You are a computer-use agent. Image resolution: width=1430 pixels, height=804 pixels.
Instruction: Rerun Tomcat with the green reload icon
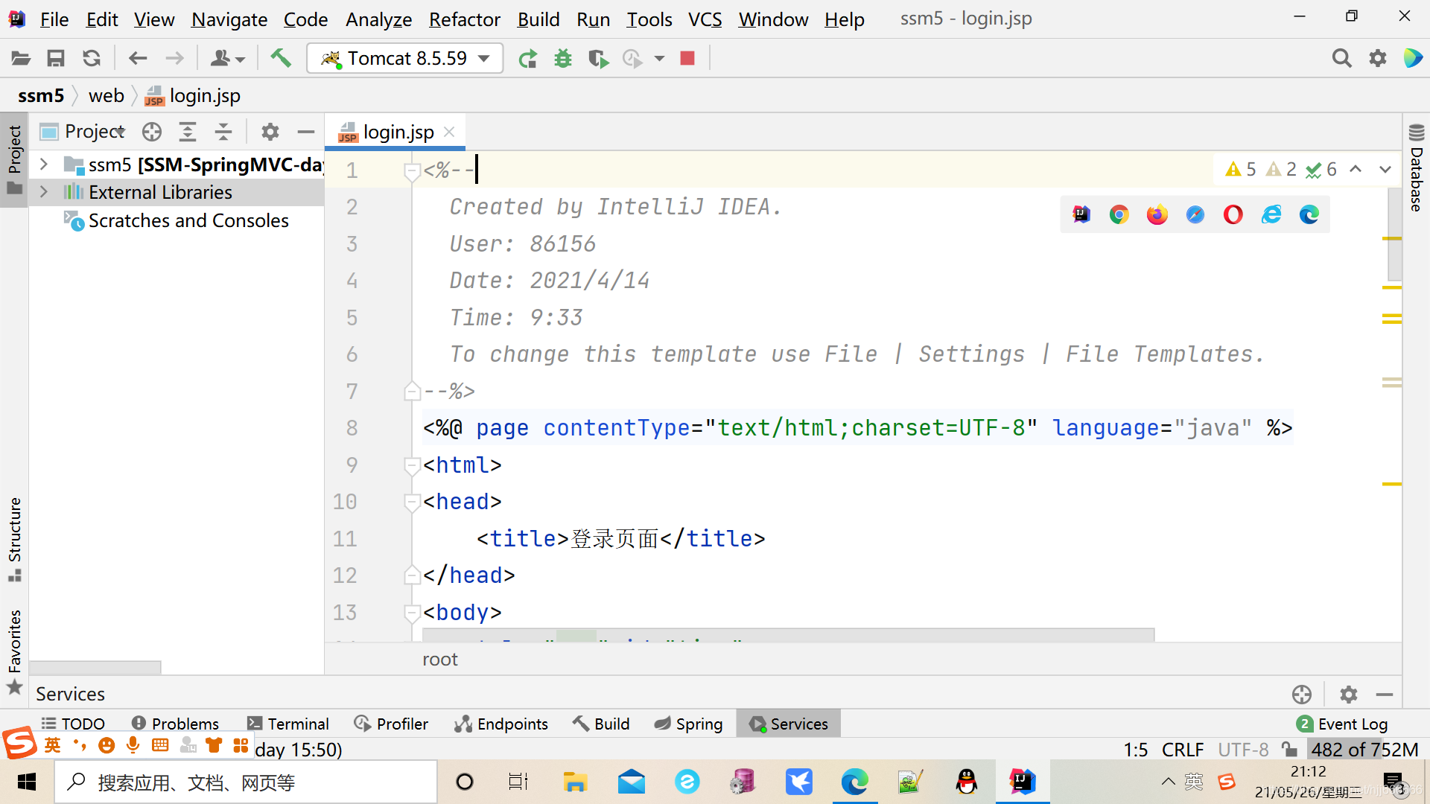pos(528,58)
